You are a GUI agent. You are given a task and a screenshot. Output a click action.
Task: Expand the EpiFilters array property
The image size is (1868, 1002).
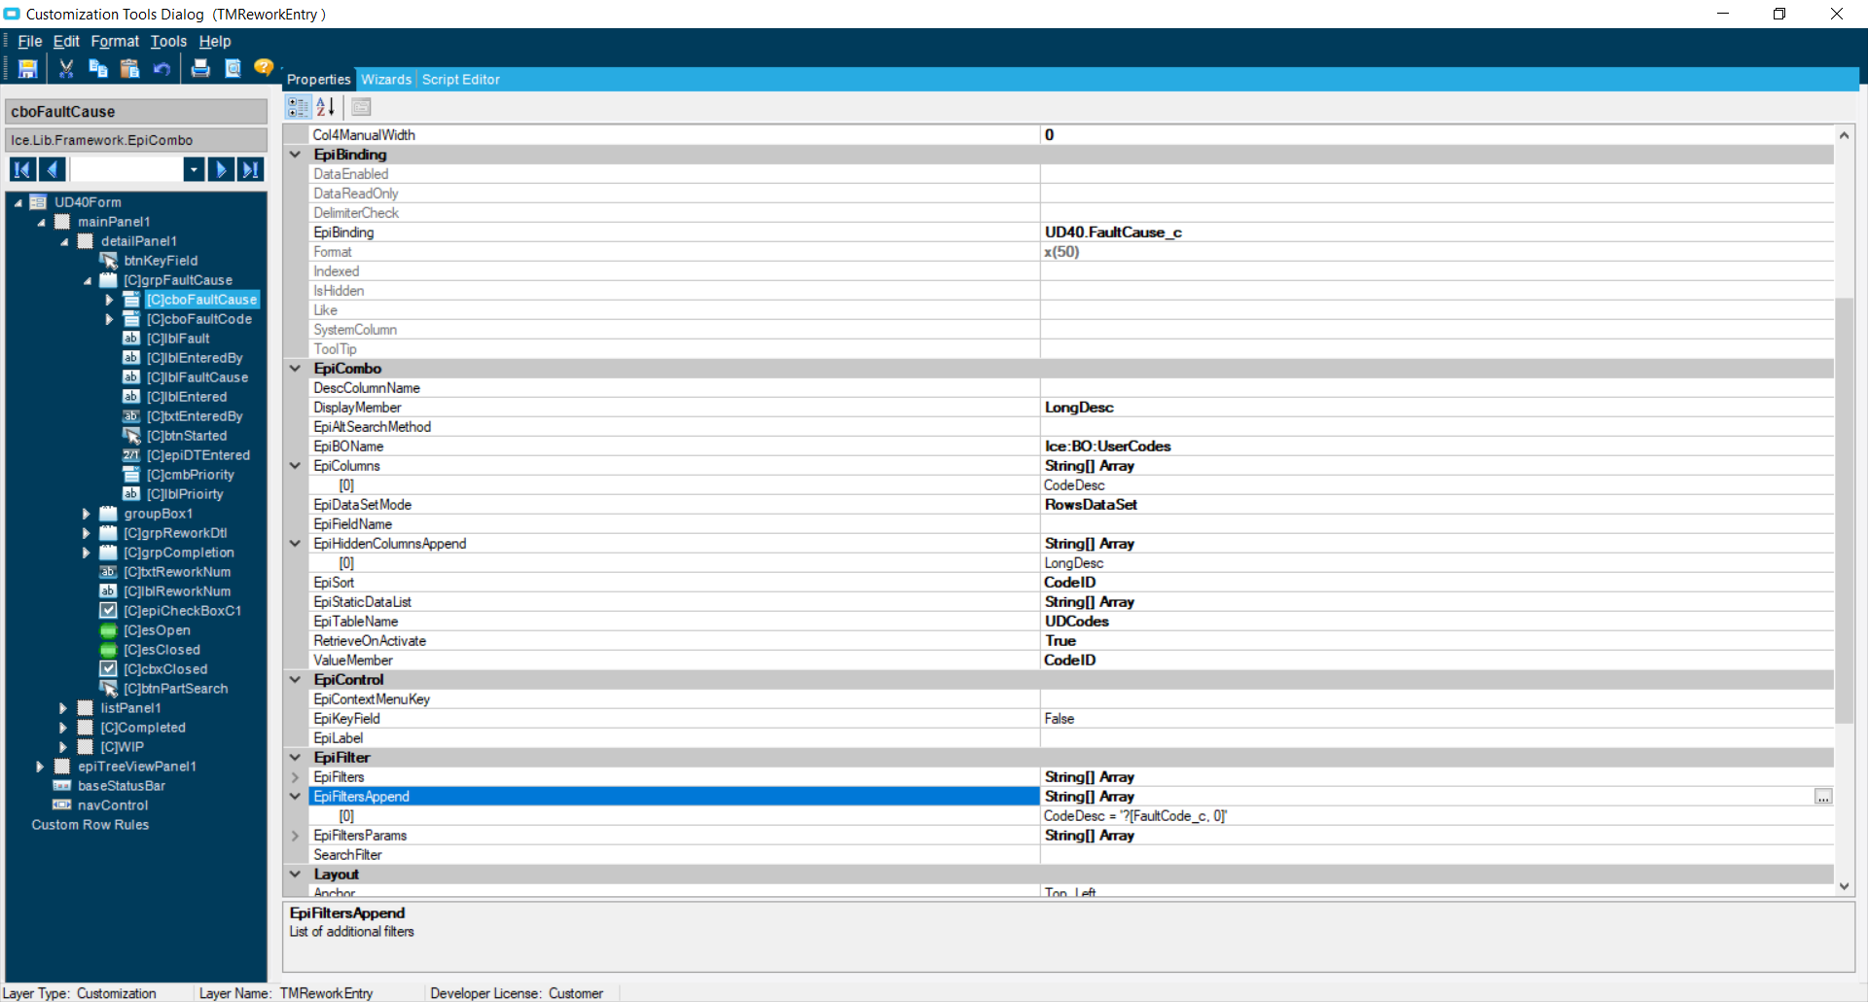point(295,776)
